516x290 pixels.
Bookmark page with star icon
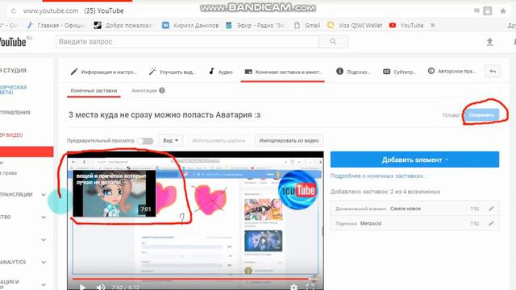pos(503,11)
